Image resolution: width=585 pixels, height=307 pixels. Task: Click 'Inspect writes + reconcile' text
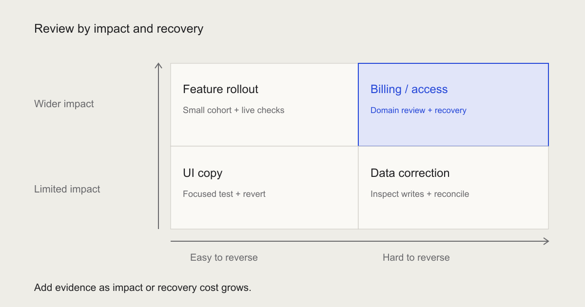(x=420, y=194)
